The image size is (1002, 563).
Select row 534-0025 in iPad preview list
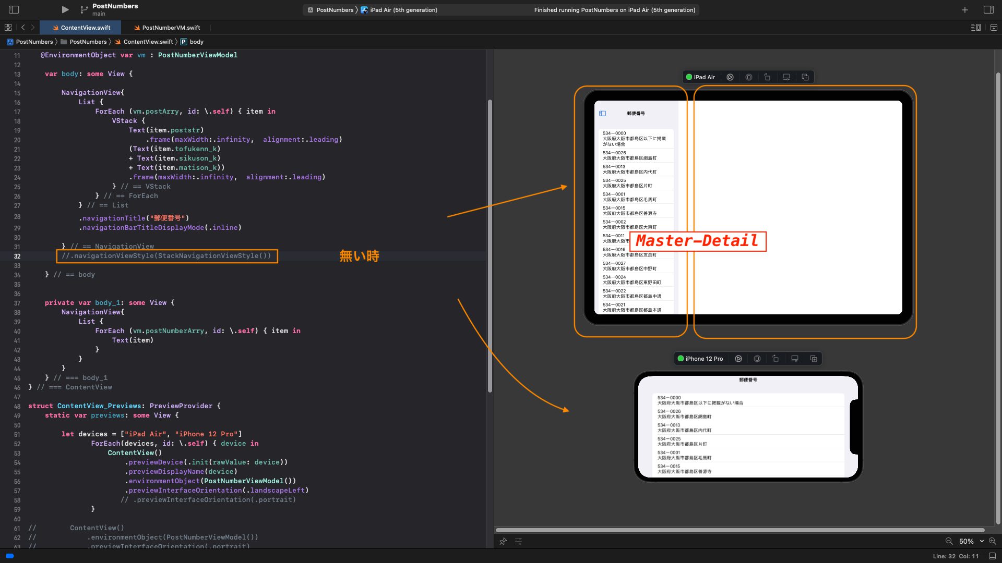(x=635, y=183)
